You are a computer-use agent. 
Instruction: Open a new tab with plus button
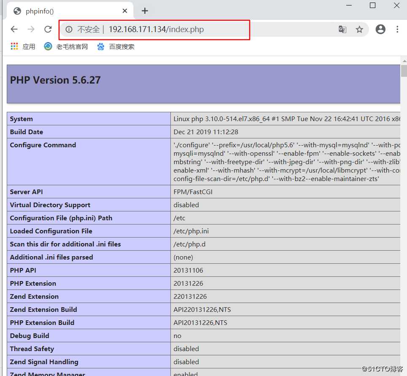click(145, 11)
